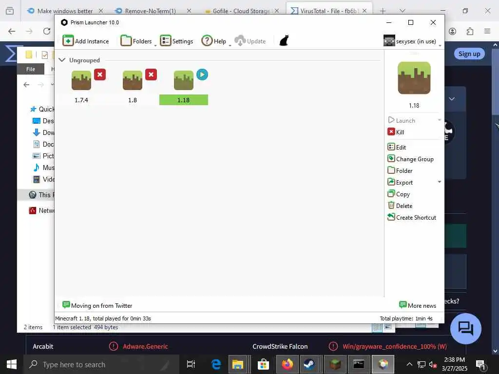Image resolution: width=499 pixels, height=374 pixels.
Task: Click Back arrow in File Explorer
Action: tap(26, 85)
